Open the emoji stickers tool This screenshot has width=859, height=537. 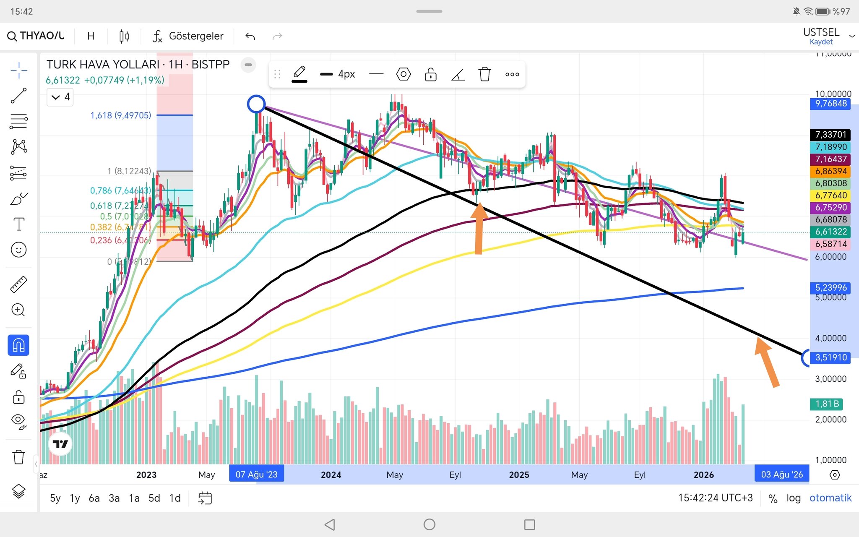click(x=18, y=250)
